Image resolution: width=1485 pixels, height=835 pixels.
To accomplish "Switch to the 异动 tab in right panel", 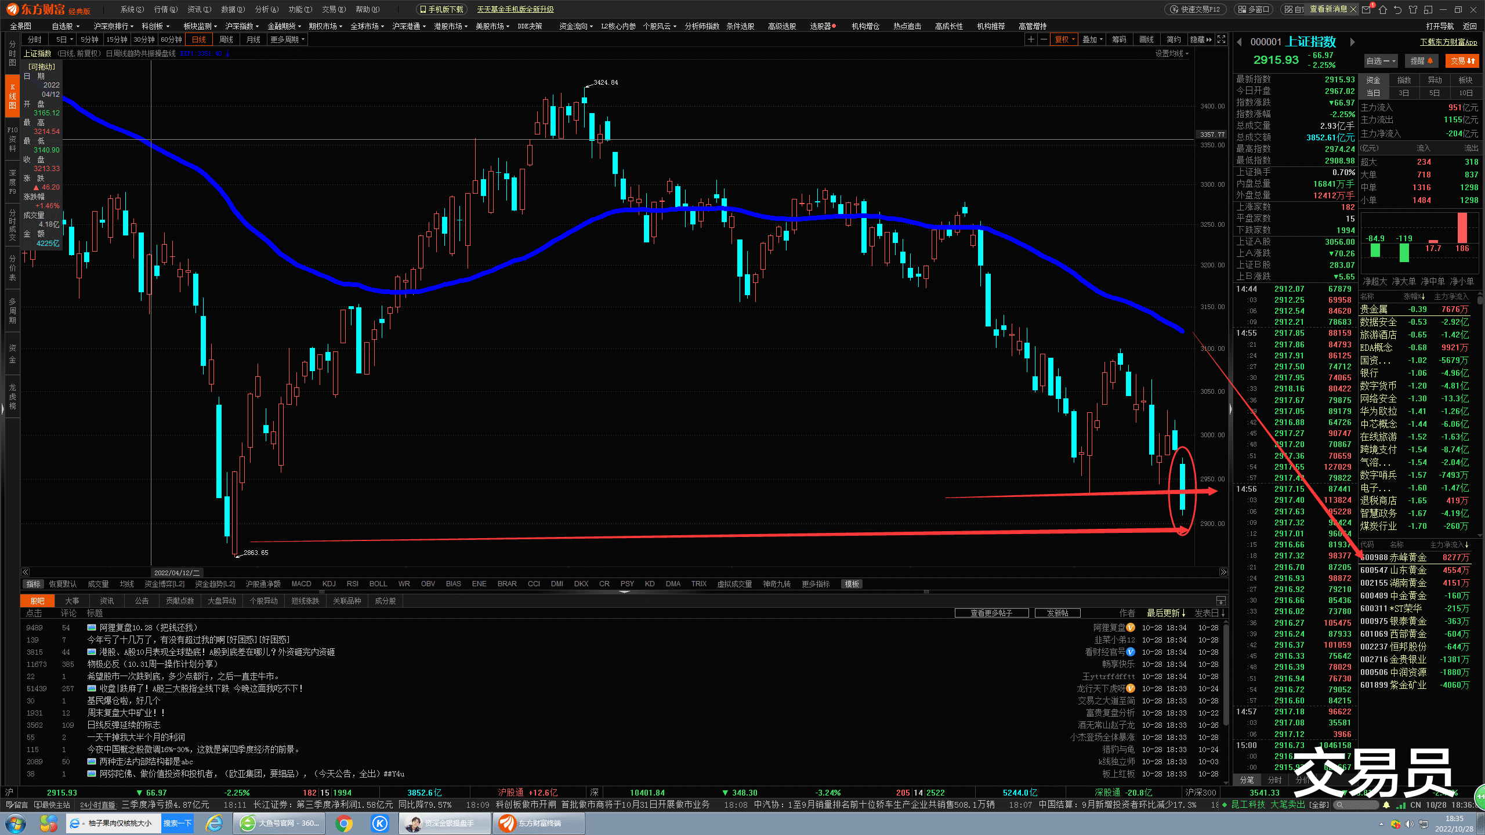I will click(x=1435, y=80).
